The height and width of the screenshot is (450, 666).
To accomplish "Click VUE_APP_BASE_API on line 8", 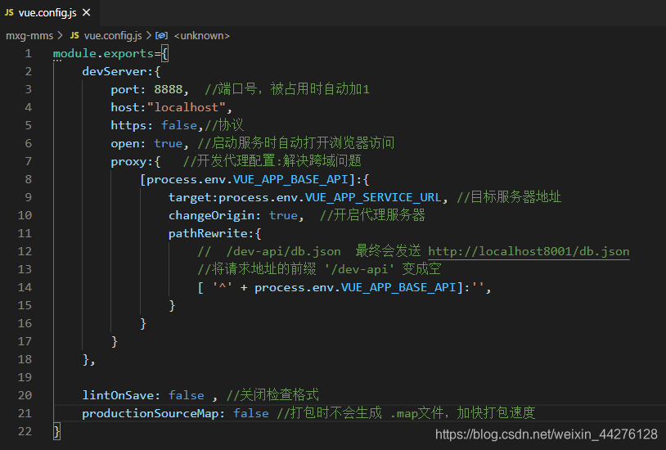I will 290,179.
